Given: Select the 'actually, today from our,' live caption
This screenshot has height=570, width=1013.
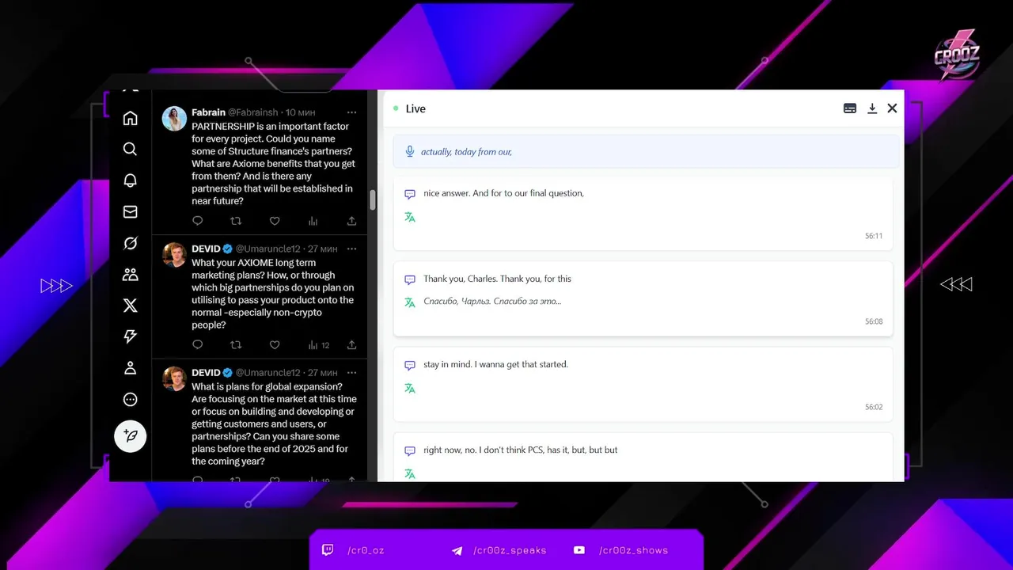Looking at the screenshot, I should (466, 151).
